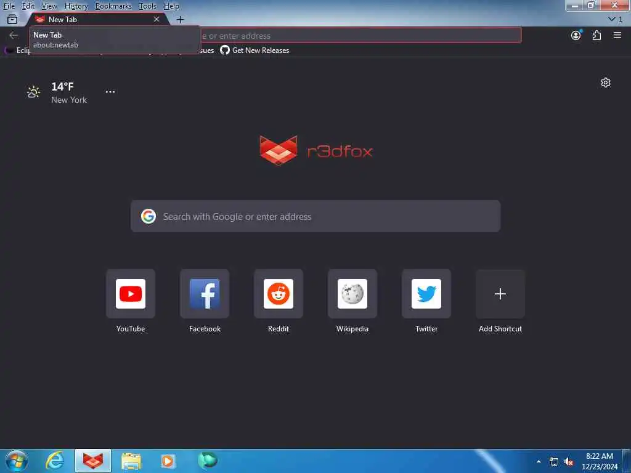Open new tab personalization gear

606,83
